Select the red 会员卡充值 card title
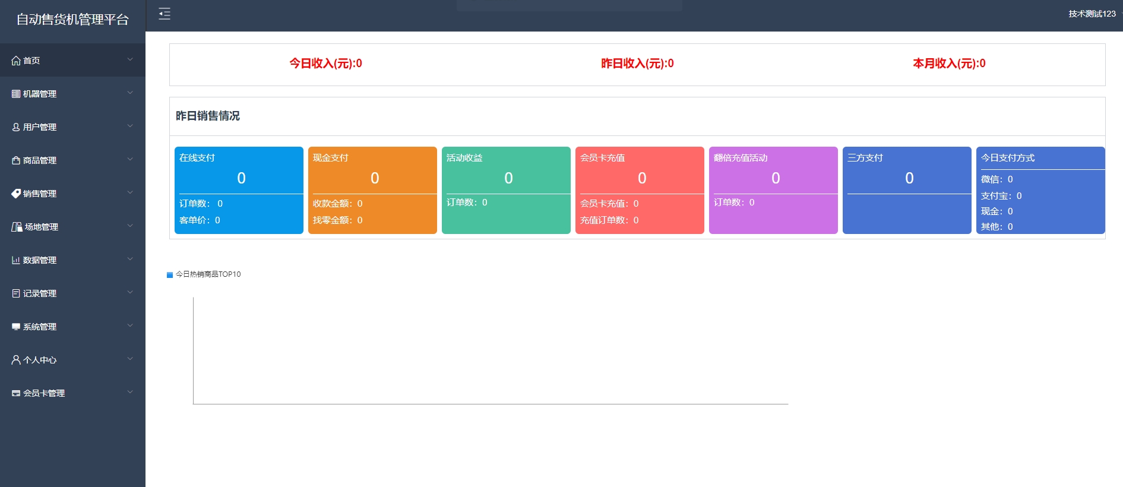 click(602, 158)
